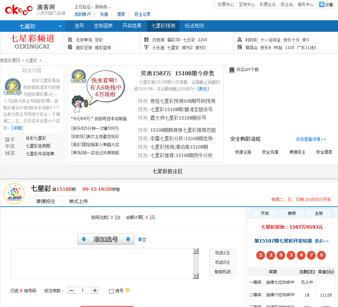The width and height of the screenshot is (338, 307).
Task: Open 李雷七星彩分析:15108期走势 article
Action: click(181, 138)
